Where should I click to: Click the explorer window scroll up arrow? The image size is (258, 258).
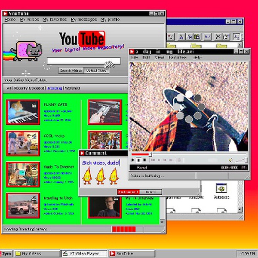pyautogui.click(x=240, y=45)
